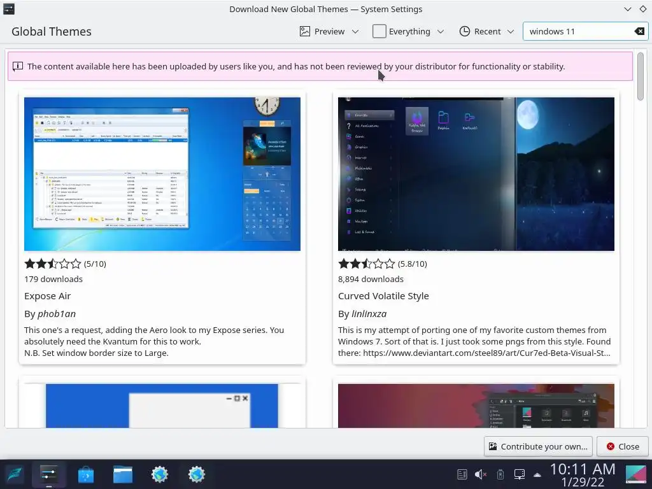Open the first web browser globe icon in the taskbar

160,474
